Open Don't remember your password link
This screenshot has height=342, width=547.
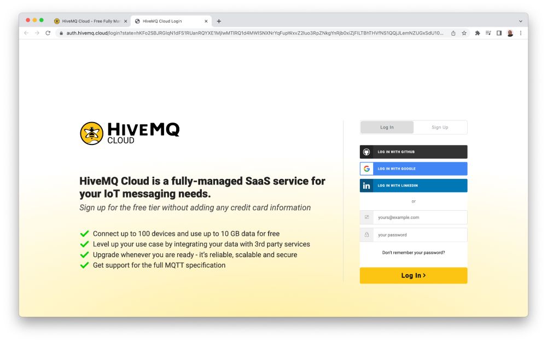click(x=414, y=253)
